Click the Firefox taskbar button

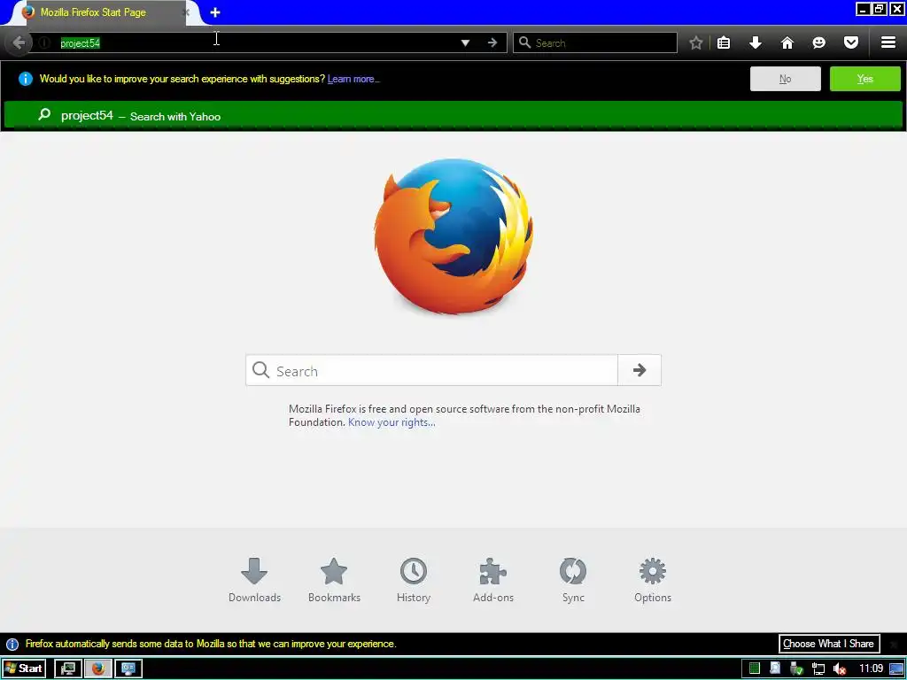point(98,668)
